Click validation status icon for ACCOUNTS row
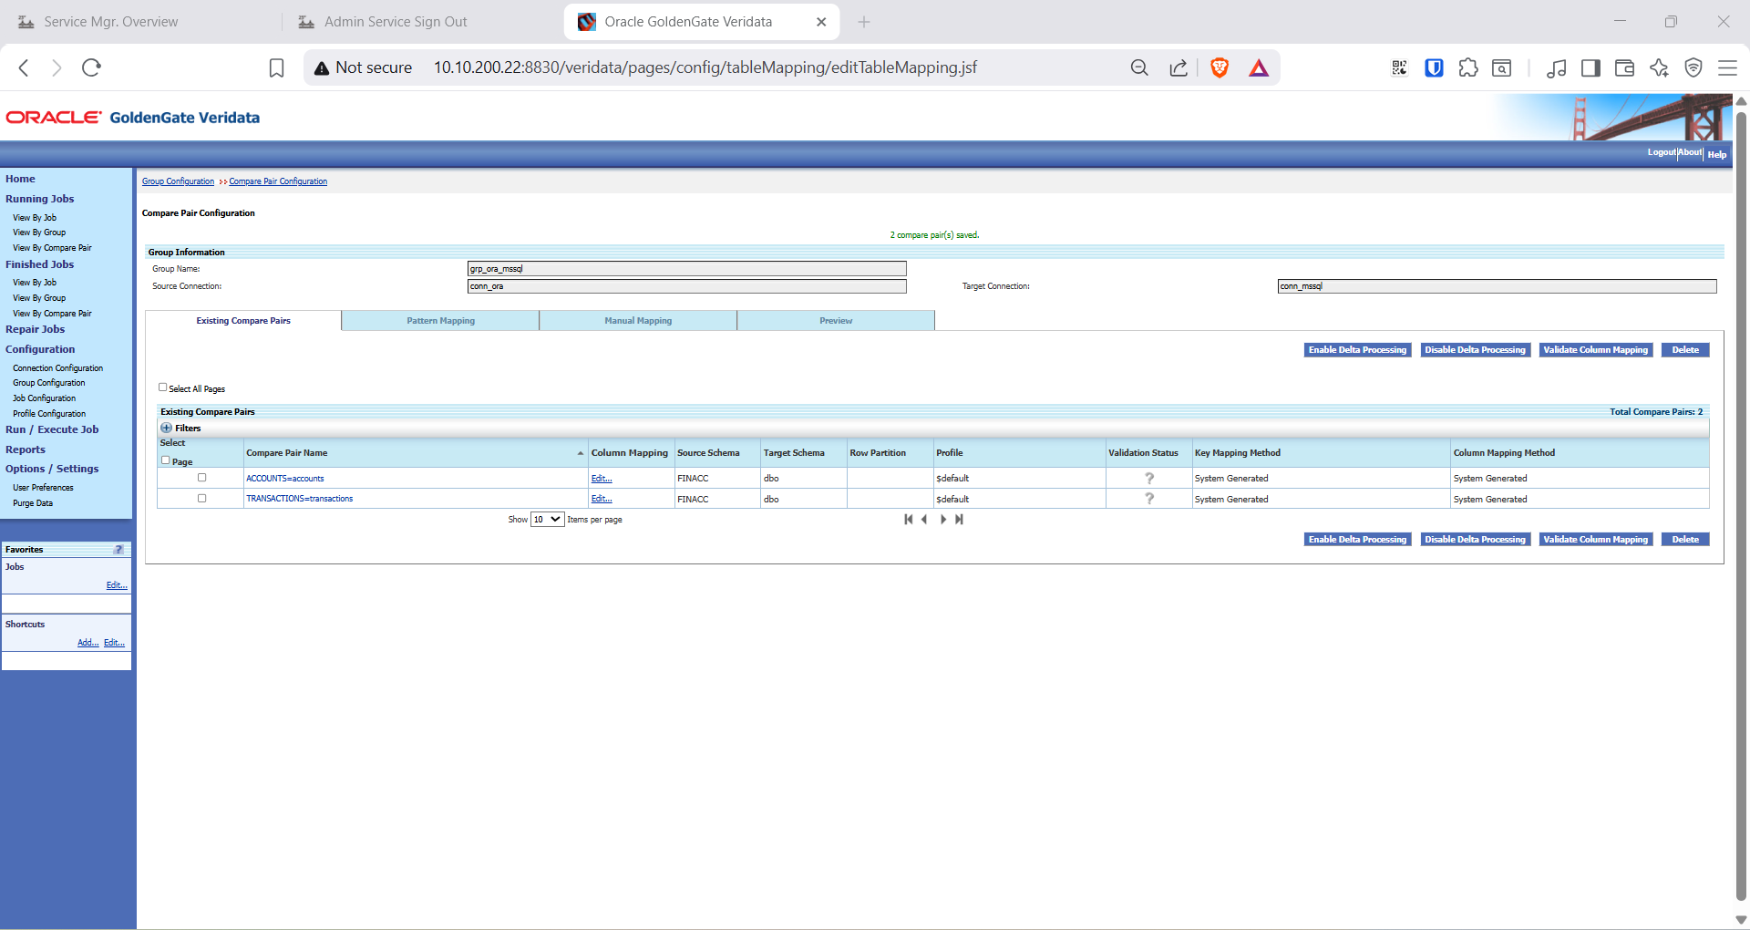Viewport: 1750px width, 930px height. pos(1149,479)
